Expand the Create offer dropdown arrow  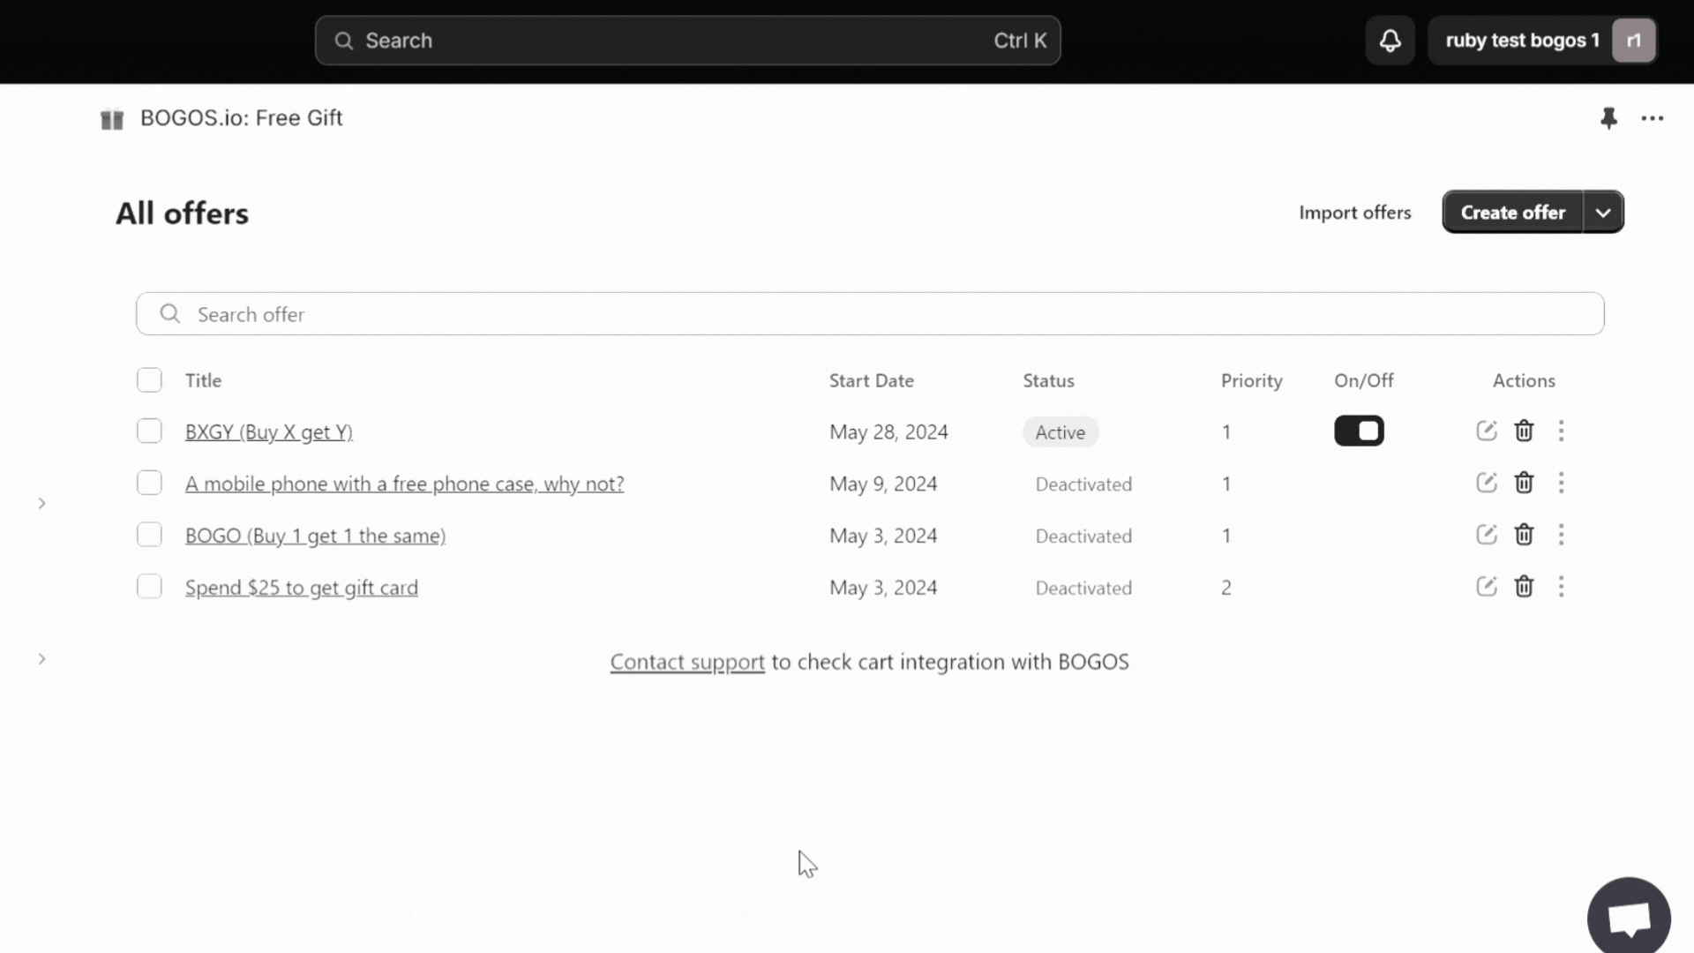point(1603,213)
